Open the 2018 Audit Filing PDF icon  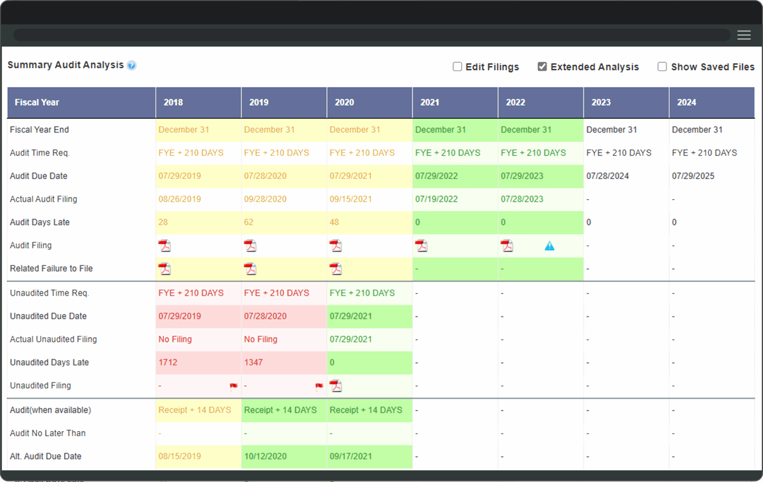point(165,246)
